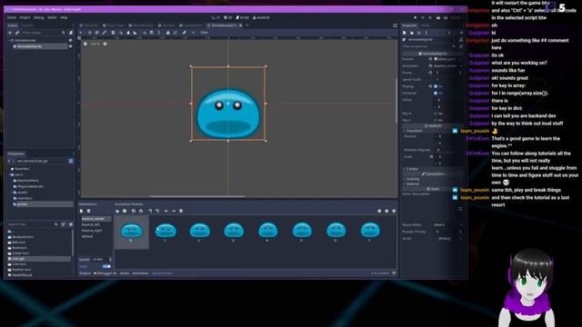Choose the Move Mode tool

click(89, 33)
